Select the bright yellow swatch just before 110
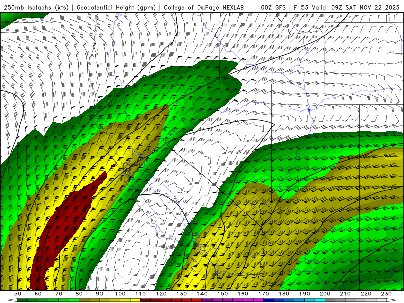404x303 pixels. [135, 300]
